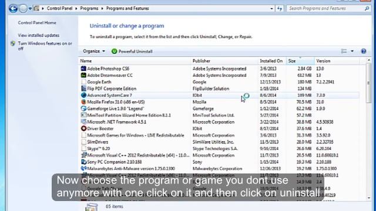This screenshot has width=376, height=211.
Task: Open address bar history dropdown
Action: (x=271, y=9)
